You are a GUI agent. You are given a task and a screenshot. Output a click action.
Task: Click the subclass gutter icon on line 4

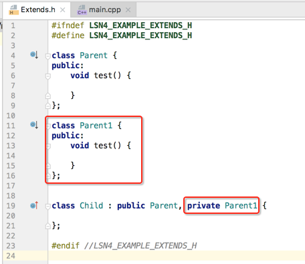[34, 55]
